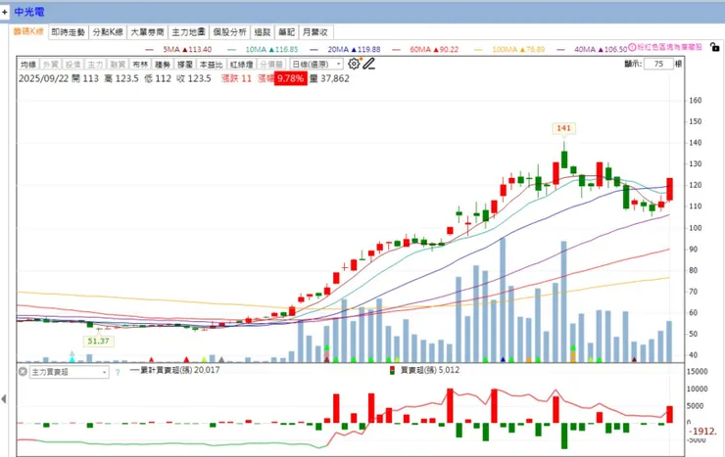
Task: Toggle the 主力 overlay button
Action: (x=95, y=65)
